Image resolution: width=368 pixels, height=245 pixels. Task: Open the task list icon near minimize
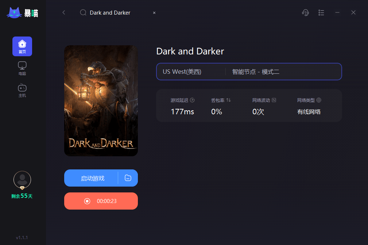click(321, 12)
